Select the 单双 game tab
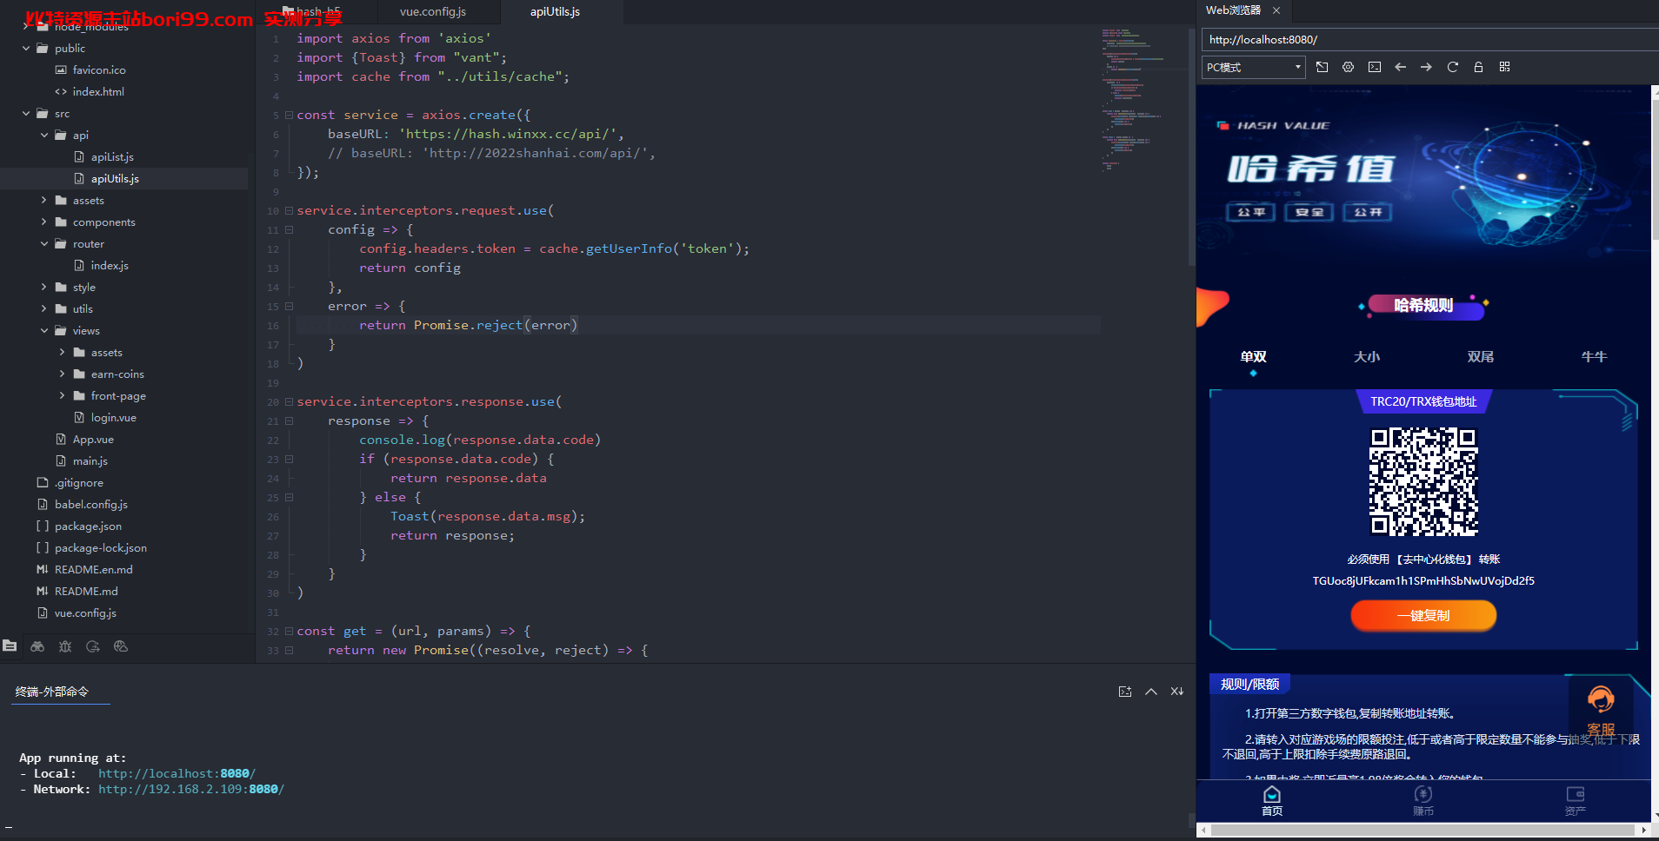The image size is (1659, 841). 1253,357
